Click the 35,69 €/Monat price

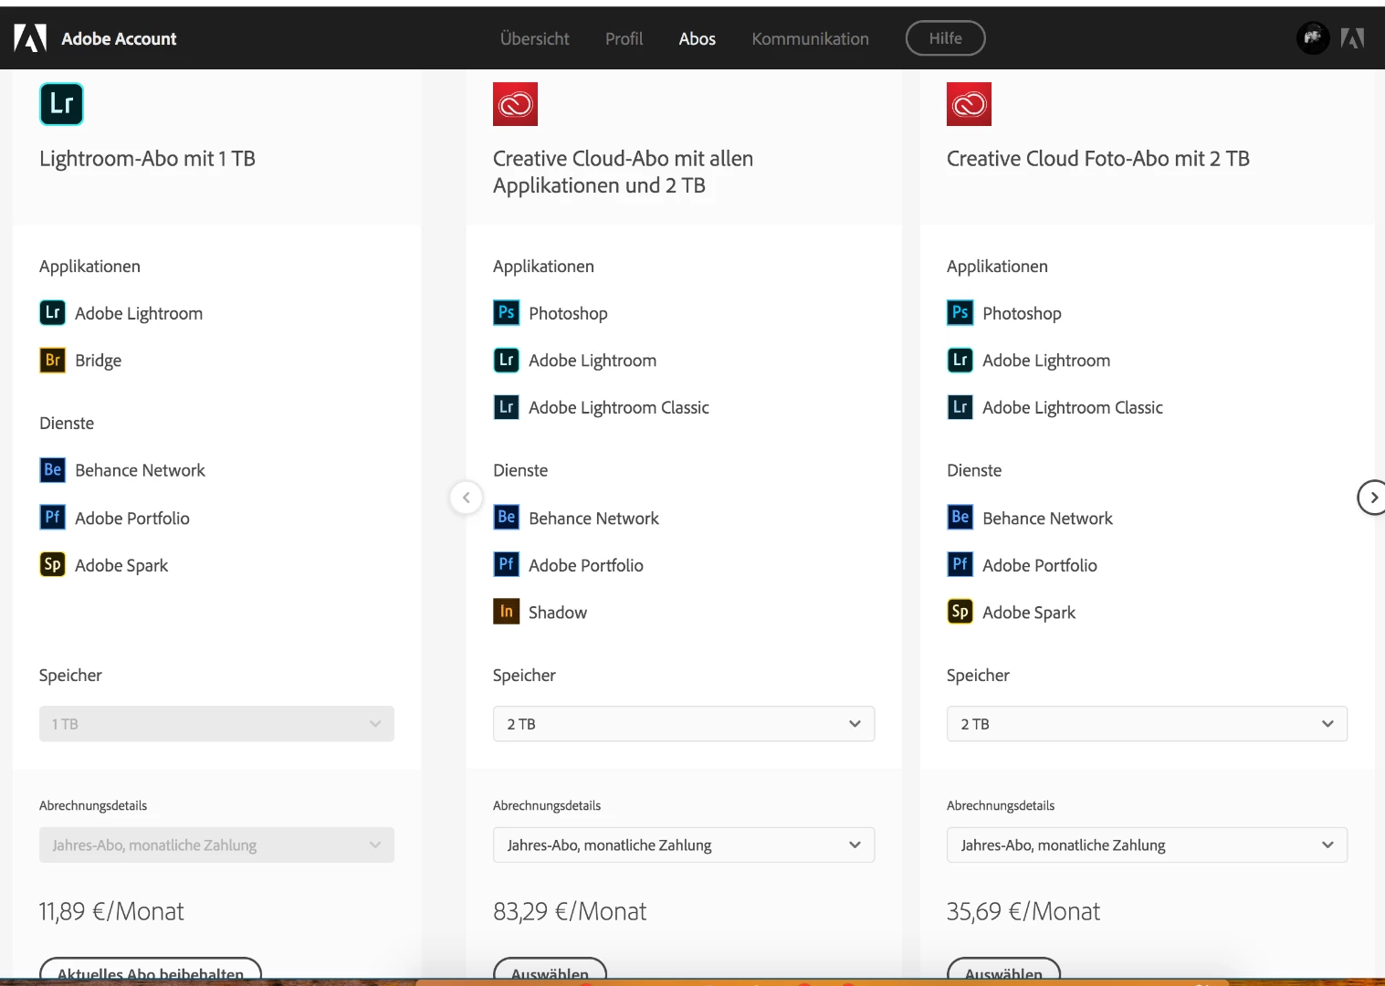1023,911
